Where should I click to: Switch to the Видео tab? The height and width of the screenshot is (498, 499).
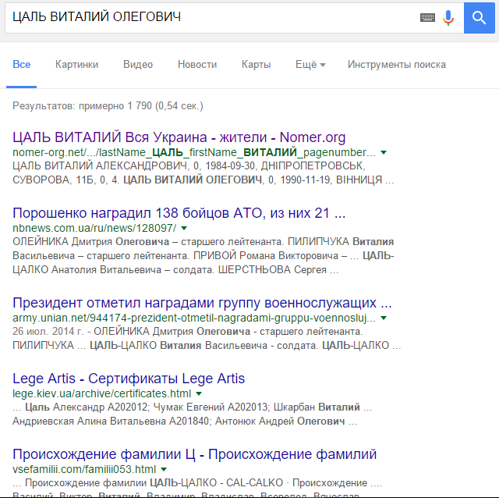(138, 64)
